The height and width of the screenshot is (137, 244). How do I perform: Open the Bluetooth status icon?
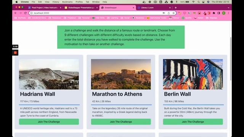pyautogui.click(x=177, y=2)
